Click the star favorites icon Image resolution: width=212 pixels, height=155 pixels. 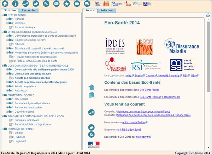click(67, 4)
